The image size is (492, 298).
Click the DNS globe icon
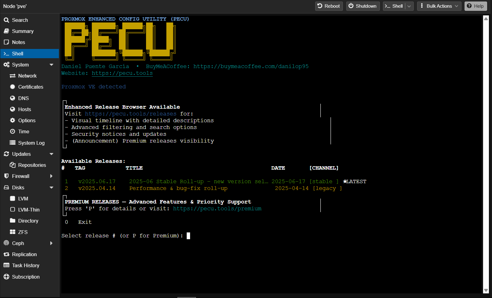tap(13, 98)
